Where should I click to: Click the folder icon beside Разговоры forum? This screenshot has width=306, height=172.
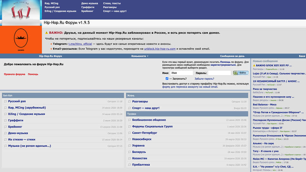[130, 101]
